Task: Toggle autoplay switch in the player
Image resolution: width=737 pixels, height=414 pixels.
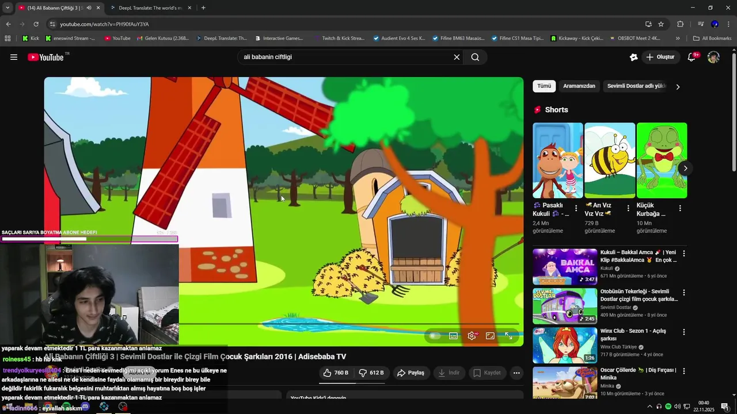Action: tap(435, 336)
